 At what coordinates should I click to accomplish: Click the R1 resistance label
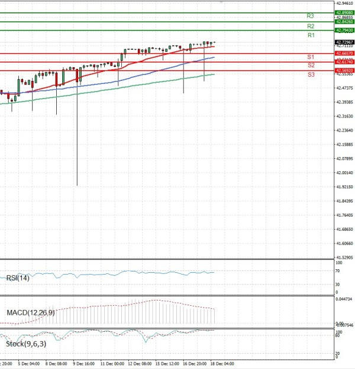[x=311, y=36]
